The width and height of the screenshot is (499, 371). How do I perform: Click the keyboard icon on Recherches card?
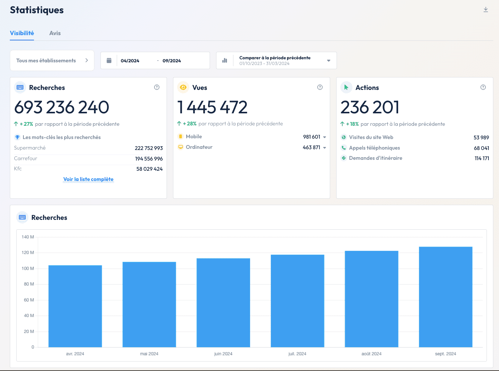tap(20, 87)
